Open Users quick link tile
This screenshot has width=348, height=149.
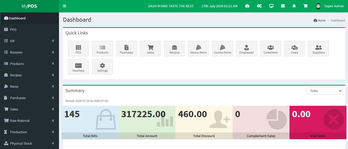tap(294, 49)
